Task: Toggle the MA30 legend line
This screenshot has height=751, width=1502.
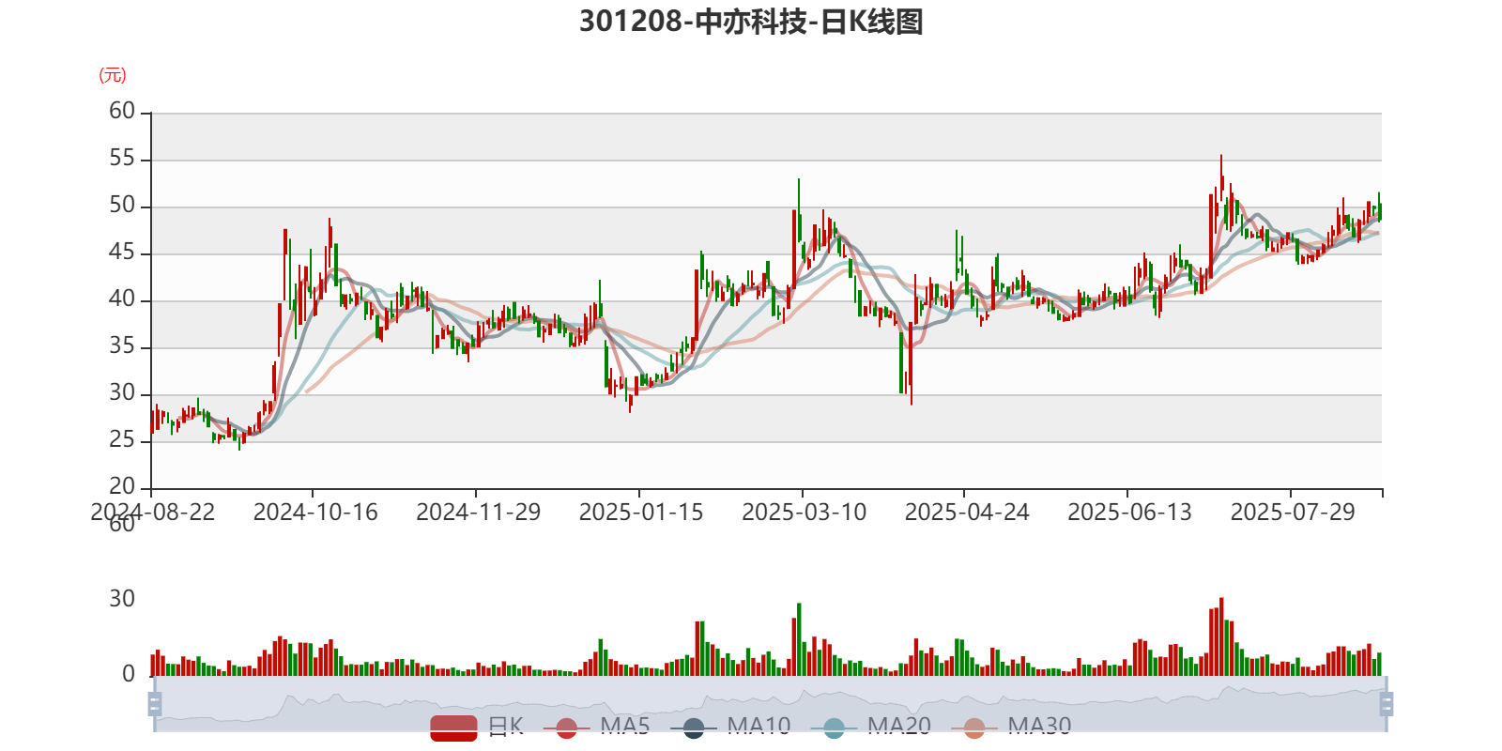Action: [1011, 727]
